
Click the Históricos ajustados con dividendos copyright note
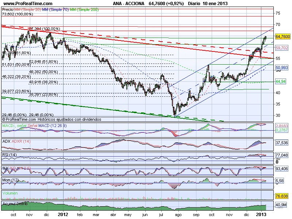click(x=69, y=119)
